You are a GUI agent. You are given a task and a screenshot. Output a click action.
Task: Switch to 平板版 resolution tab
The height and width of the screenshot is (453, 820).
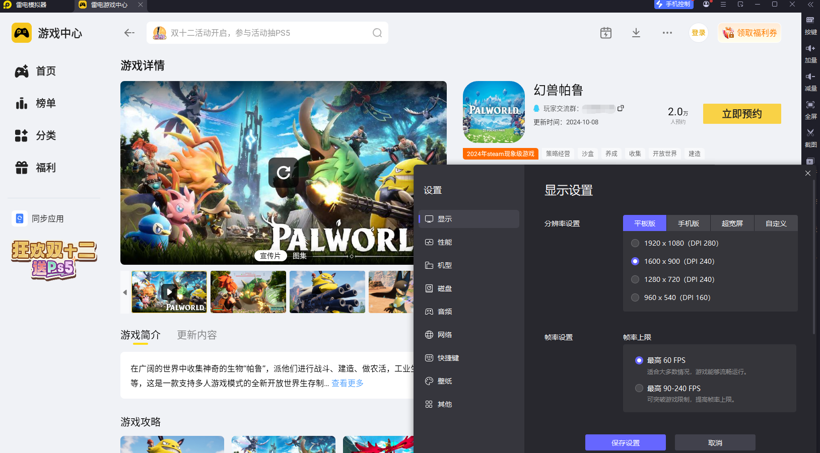pos(645,223)
